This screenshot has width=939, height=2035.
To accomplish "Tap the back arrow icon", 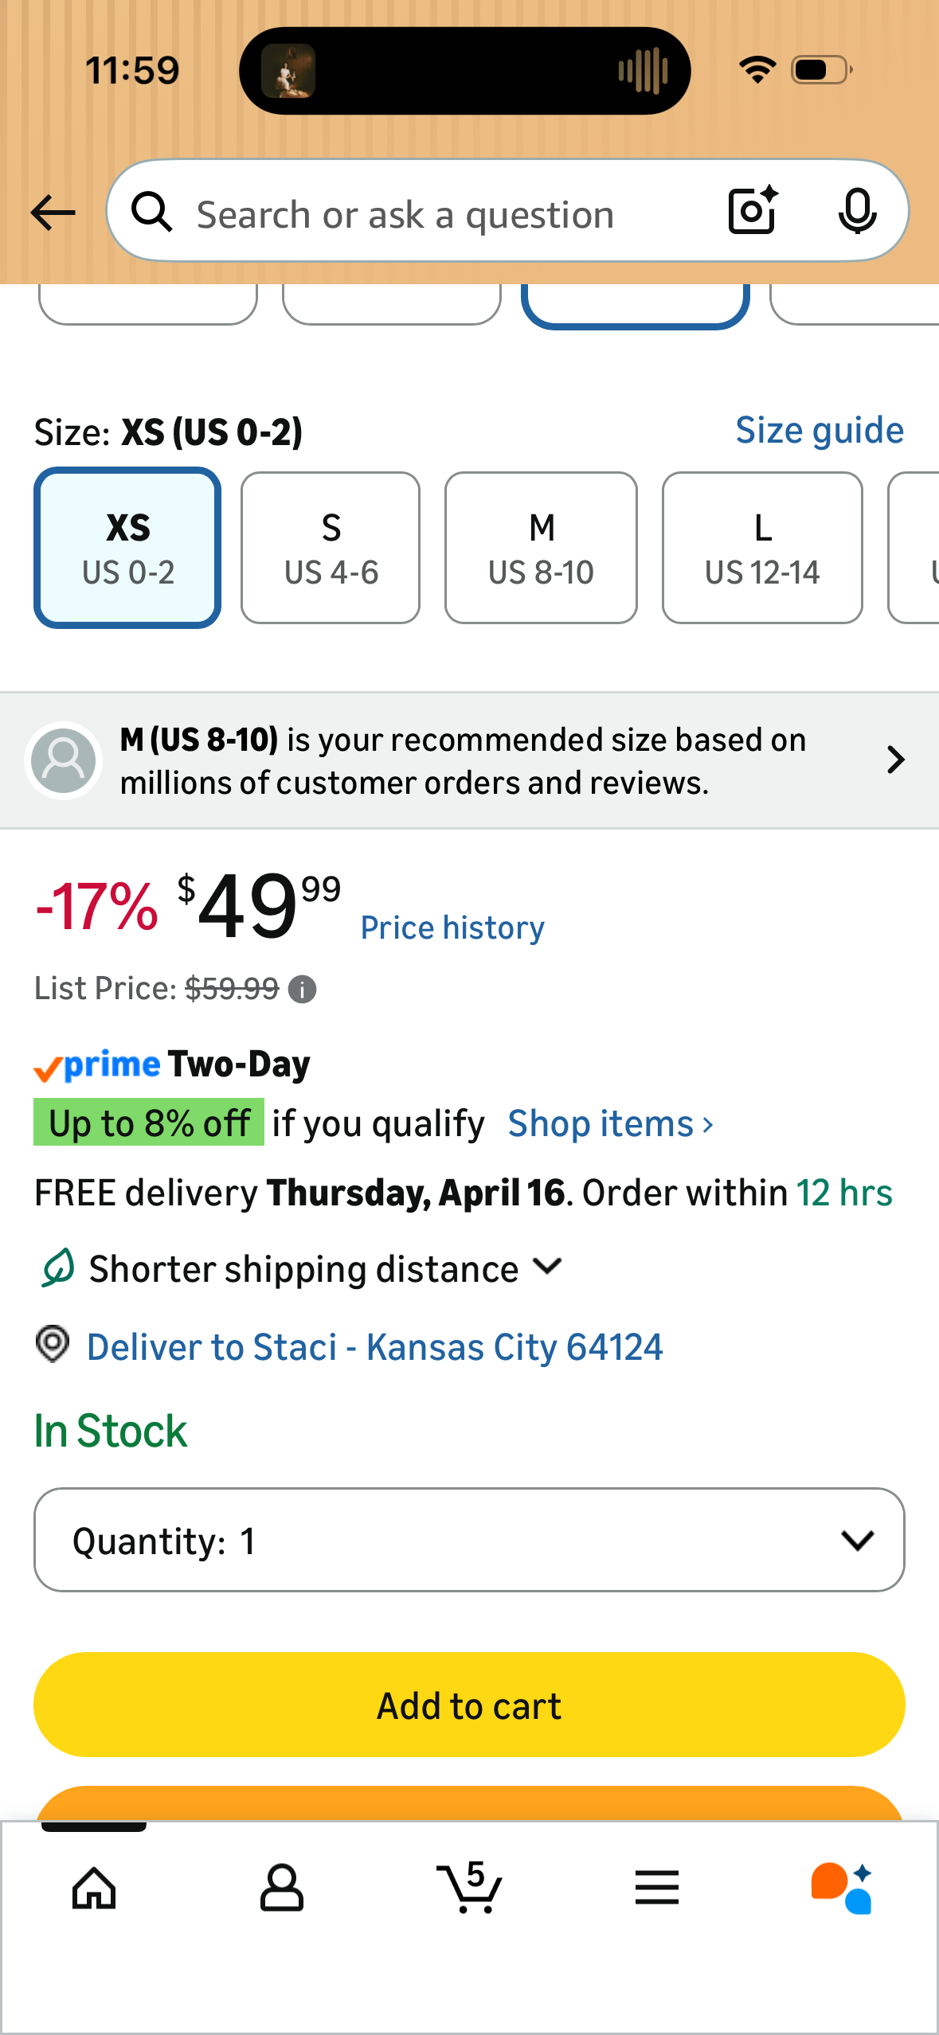I will [x=53, y=213].
